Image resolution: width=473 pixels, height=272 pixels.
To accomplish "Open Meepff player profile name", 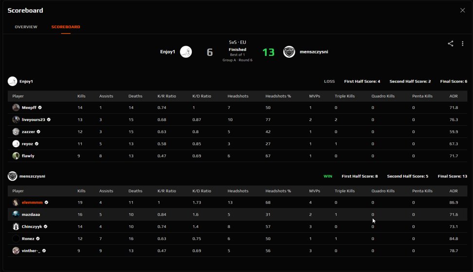I will click(x=29, y=107).
